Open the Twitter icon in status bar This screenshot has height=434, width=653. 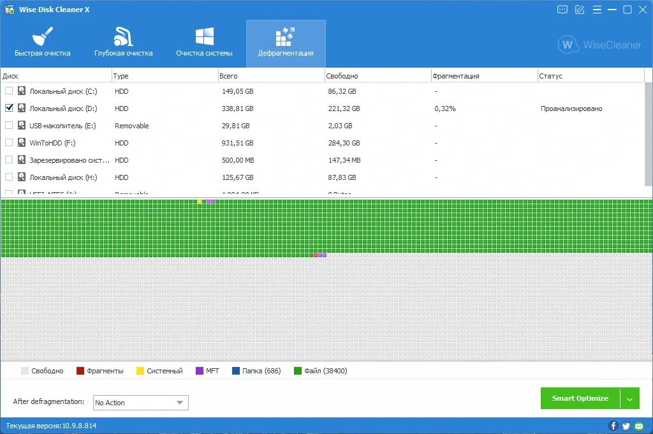point(626,426)
